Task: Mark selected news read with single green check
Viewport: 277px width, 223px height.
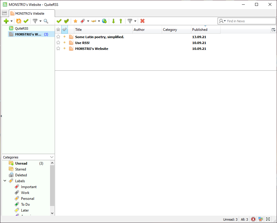Action: pyautogui.click(x=59, y=21)
